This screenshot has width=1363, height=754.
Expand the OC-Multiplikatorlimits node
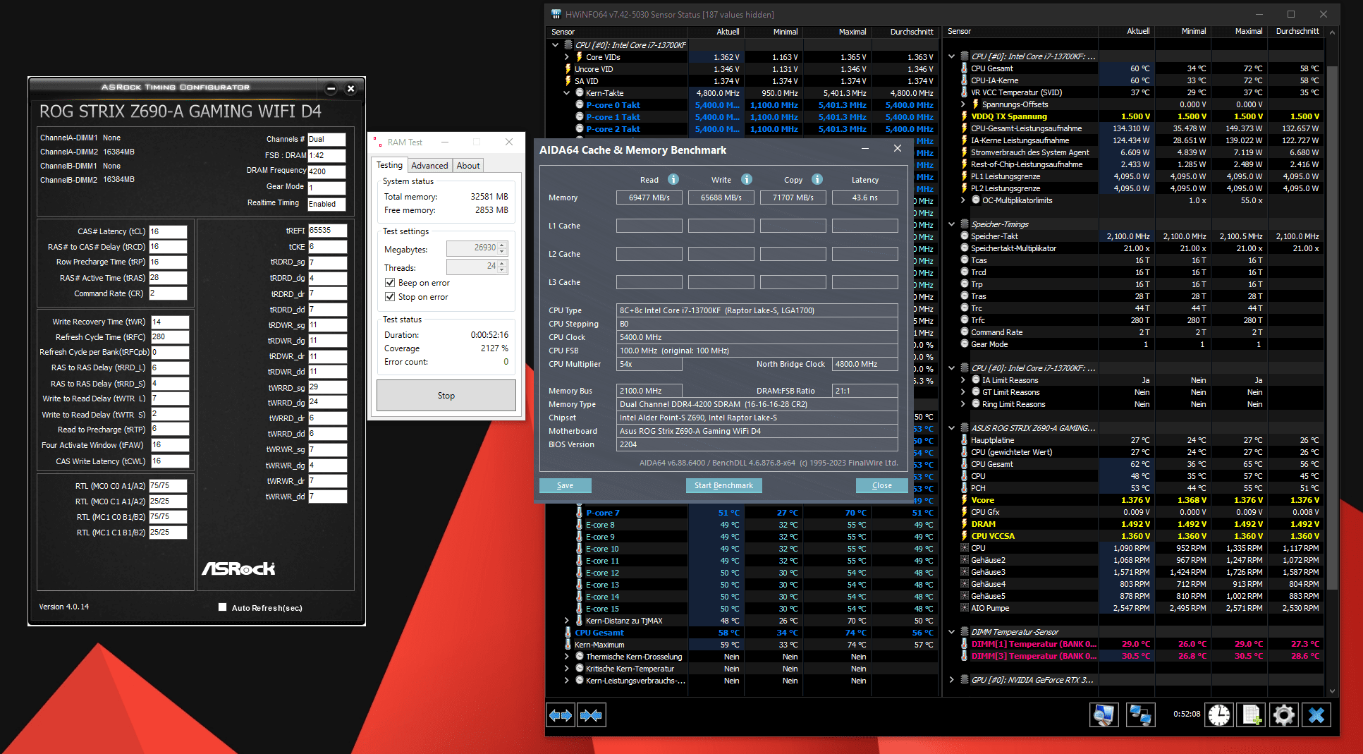pyautogui.click(x=963, y=200)
